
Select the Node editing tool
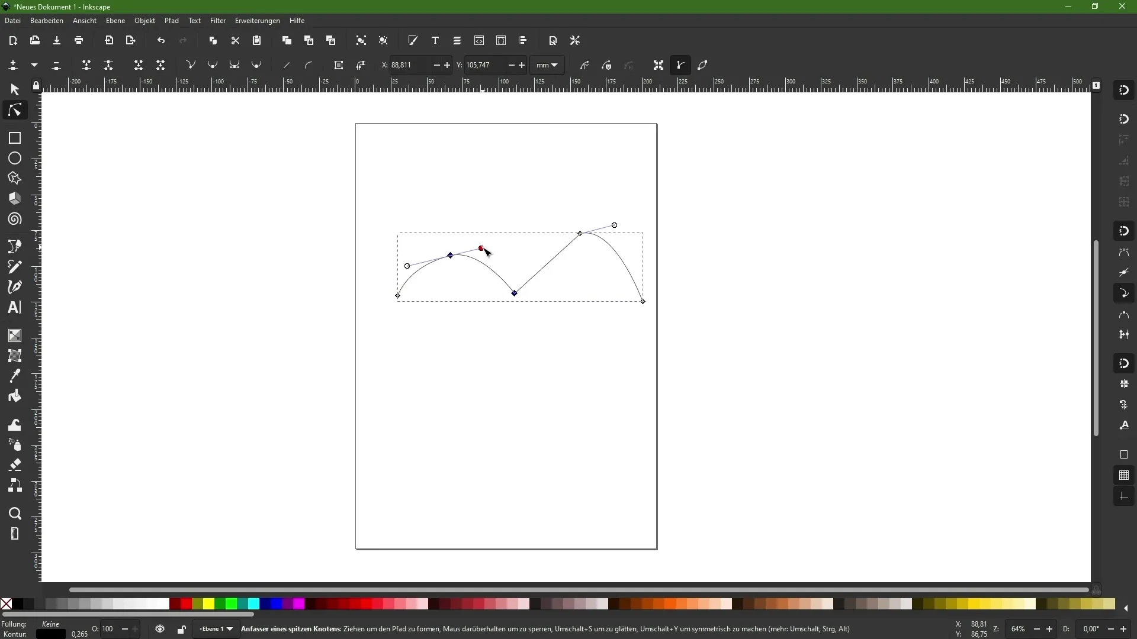(x=14, y=109)
